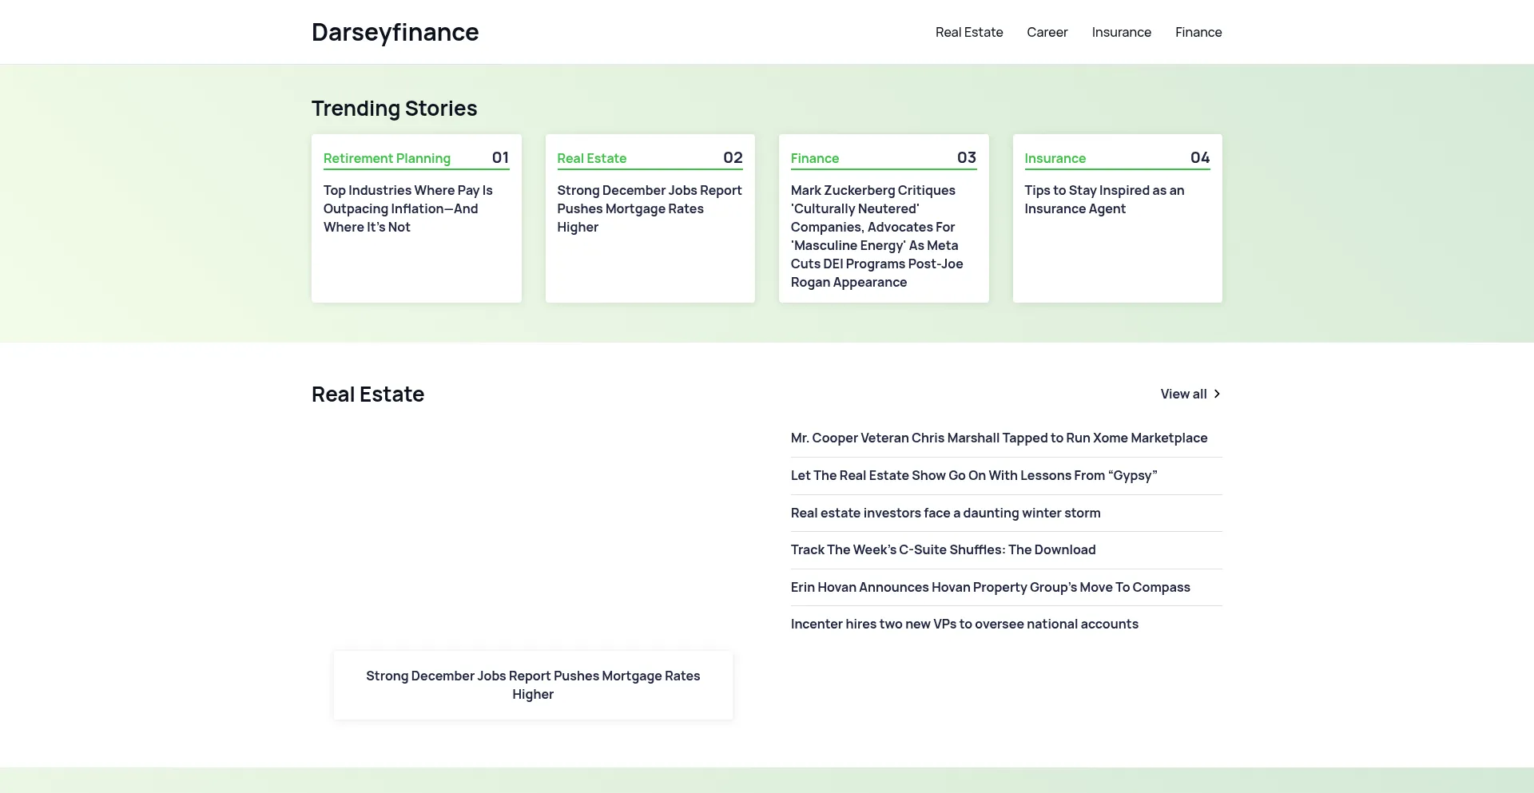Read Let The Real Estate Show Go On article
The width and height of the screenshot is (1534, 793).
coord(973,475)
